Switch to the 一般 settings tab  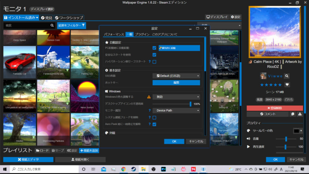click(129, 34)
